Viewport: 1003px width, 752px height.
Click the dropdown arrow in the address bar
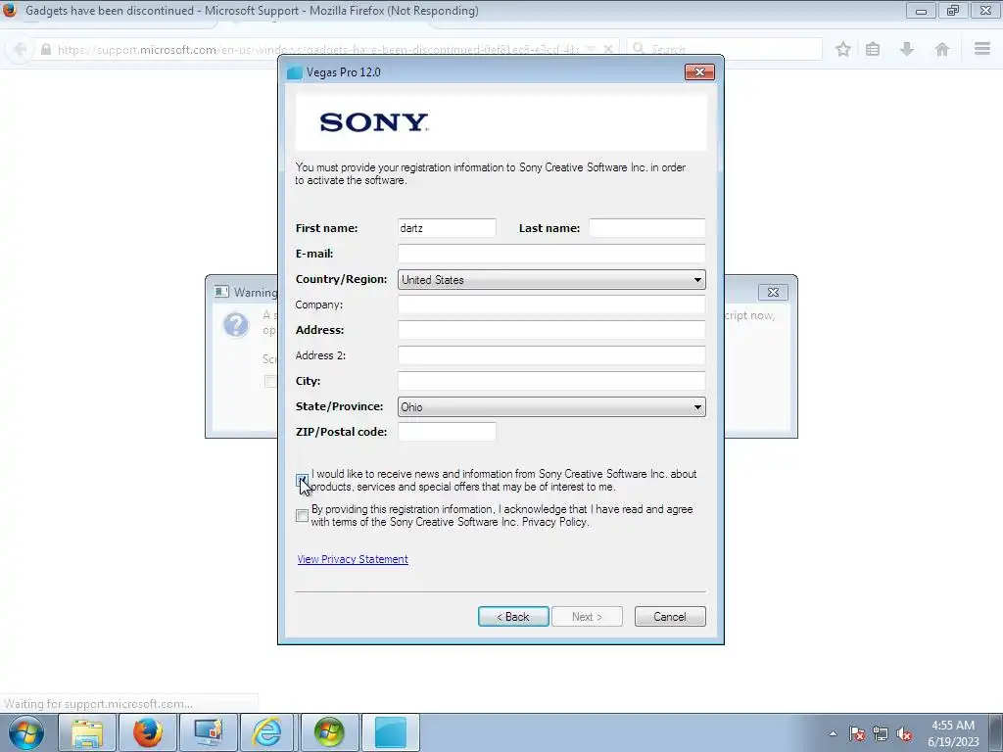[x=591, y=49]
